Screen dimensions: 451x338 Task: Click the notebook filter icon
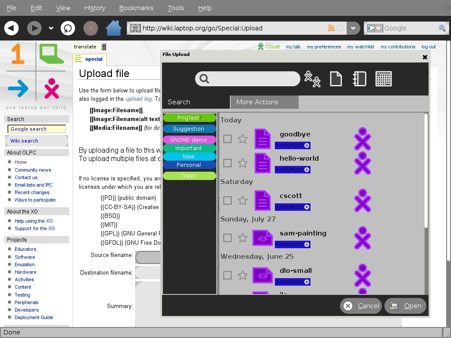tap(359, 79)
